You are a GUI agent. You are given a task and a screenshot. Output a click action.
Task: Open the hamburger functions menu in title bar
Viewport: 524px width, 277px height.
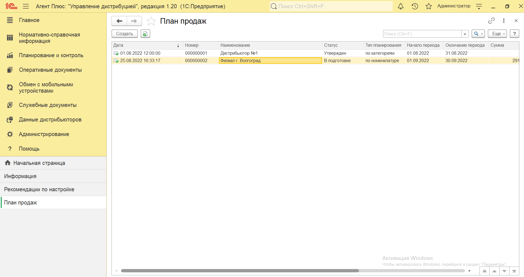[26, 6]
